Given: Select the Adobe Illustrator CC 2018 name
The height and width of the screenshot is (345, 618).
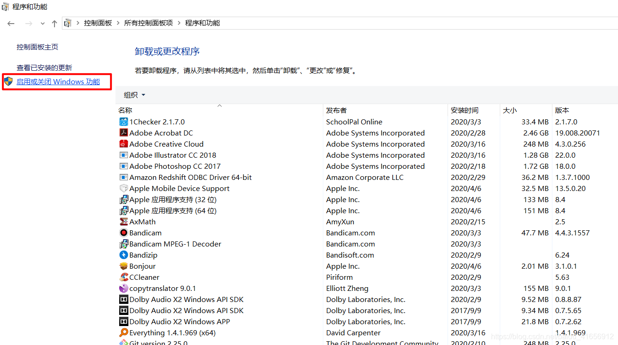Looking at the screenshot, I should (173, 155).
